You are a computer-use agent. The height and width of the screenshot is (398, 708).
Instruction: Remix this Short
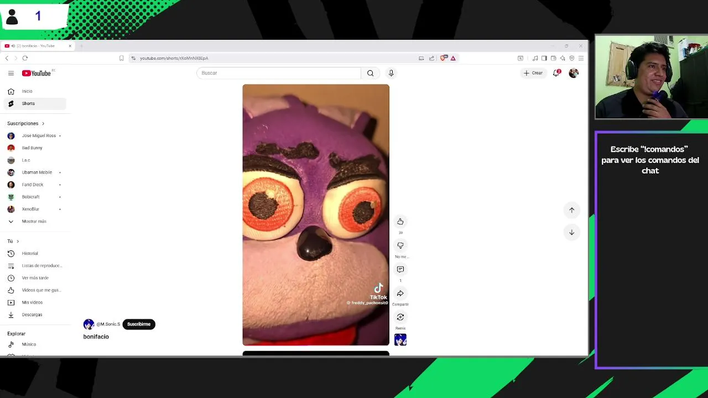pos(400,317)
